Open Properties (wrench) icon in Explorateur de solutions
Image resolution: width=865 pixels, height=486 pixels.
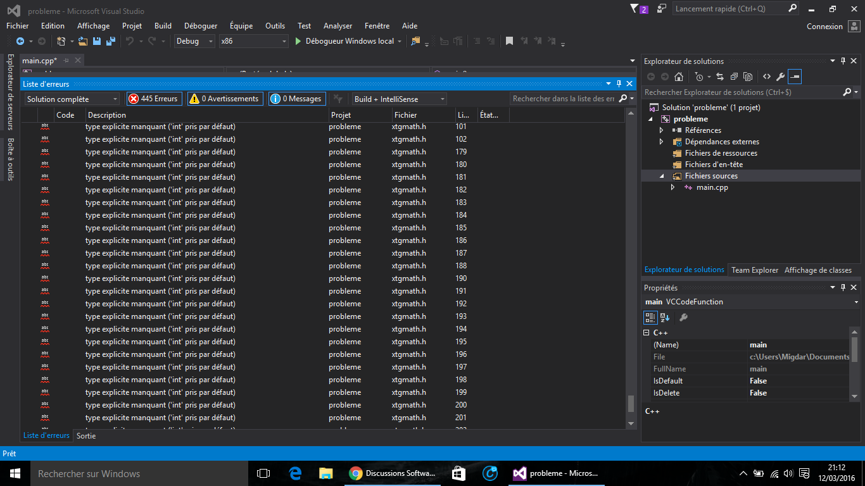click(780, 77)
